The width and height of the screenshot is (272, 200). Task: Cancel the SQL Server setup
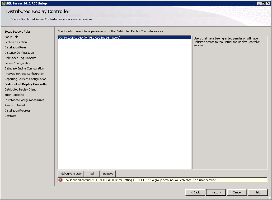(237, 192)
